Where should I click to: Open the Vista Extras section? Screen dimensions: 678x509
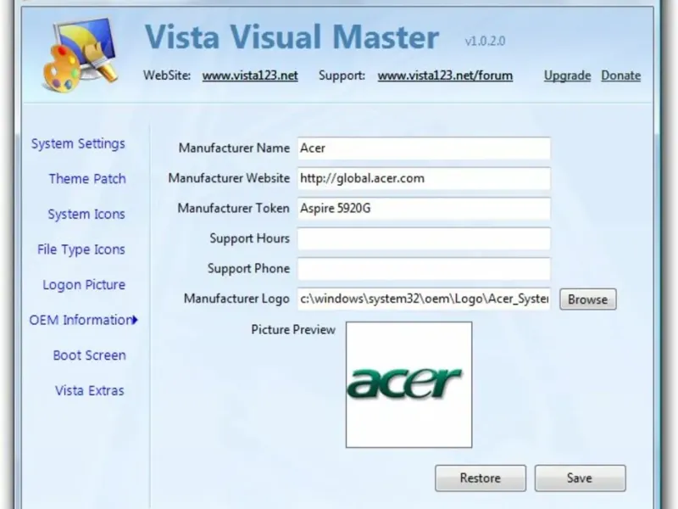coord(90,391)
